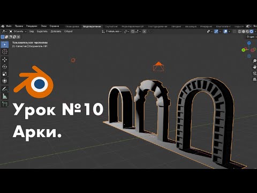
Task: Toggle camera view with camera icon
Action: click(254, 73)
